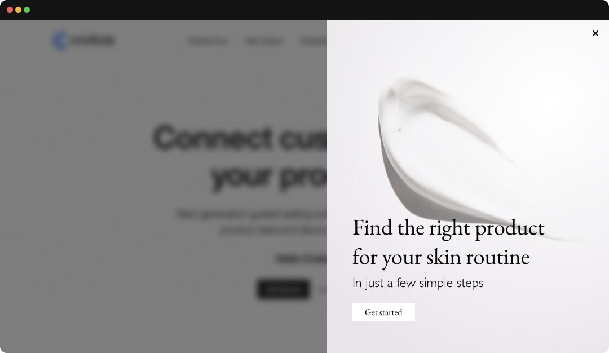609x353 pixels.
Task: Click the blurred paragraph below the headline
Action: point(251,222)
